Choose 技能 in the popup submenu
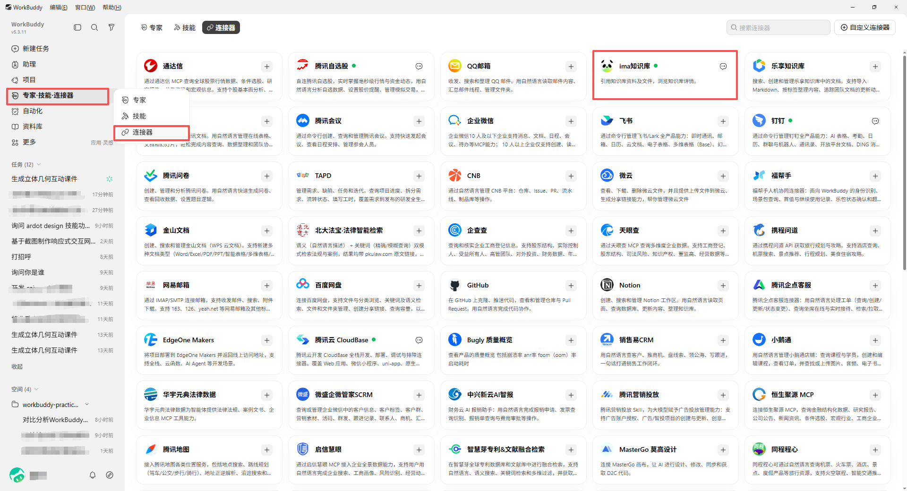Screen dimensions: 907x491 [x=151, y=116]
